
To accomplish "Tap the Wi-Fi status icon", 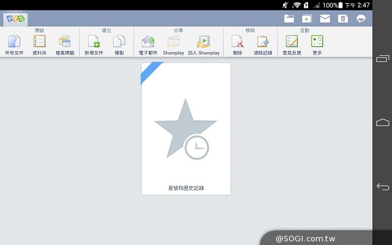I will coord(296,5).
